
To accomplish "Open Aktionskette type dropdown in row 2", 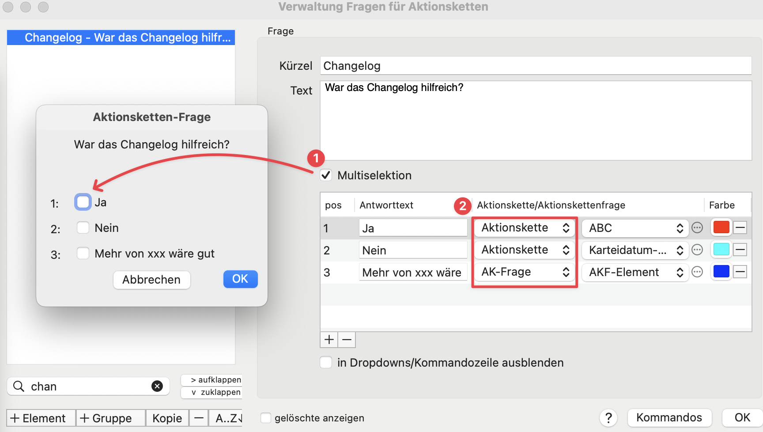I will (x=525, y=250).
